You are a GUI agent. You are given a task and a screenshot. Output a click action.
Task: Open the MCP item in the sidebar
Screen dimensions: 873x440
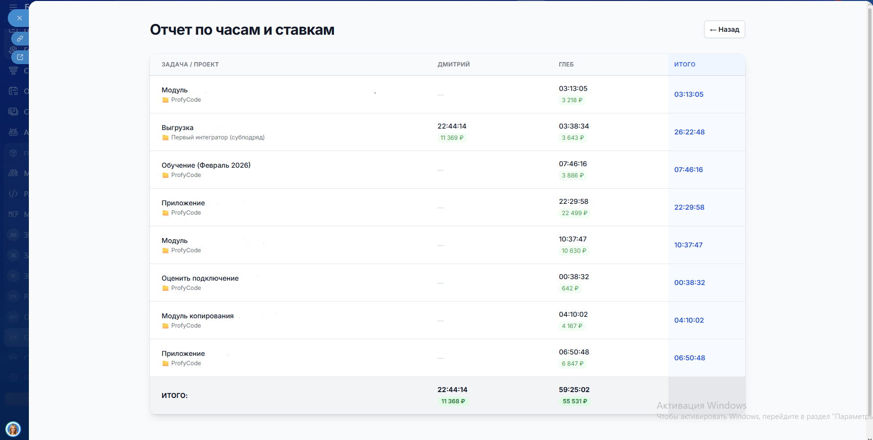tap(13, 214)
